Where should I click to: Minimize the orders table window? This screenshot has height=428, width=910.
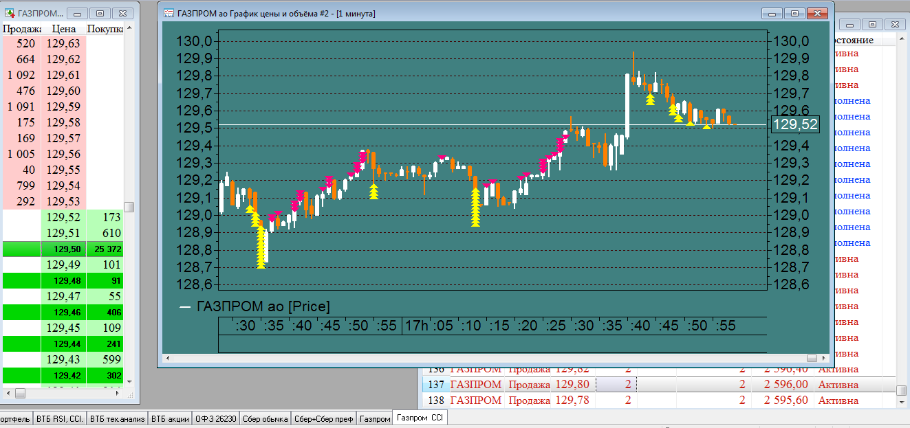click(x=849, y=24)
